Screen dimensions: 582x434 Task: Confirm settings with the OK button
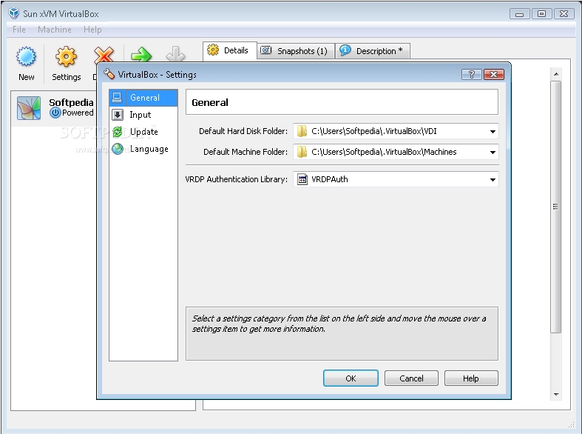(351, 378)
